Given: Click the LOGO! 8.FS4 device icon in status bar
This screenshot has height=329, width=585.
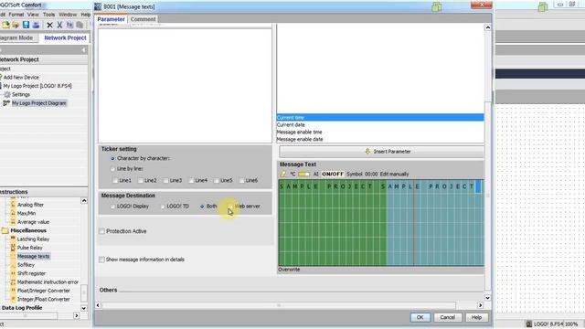Looking at the screenshot, I should [x=528, y=324].
